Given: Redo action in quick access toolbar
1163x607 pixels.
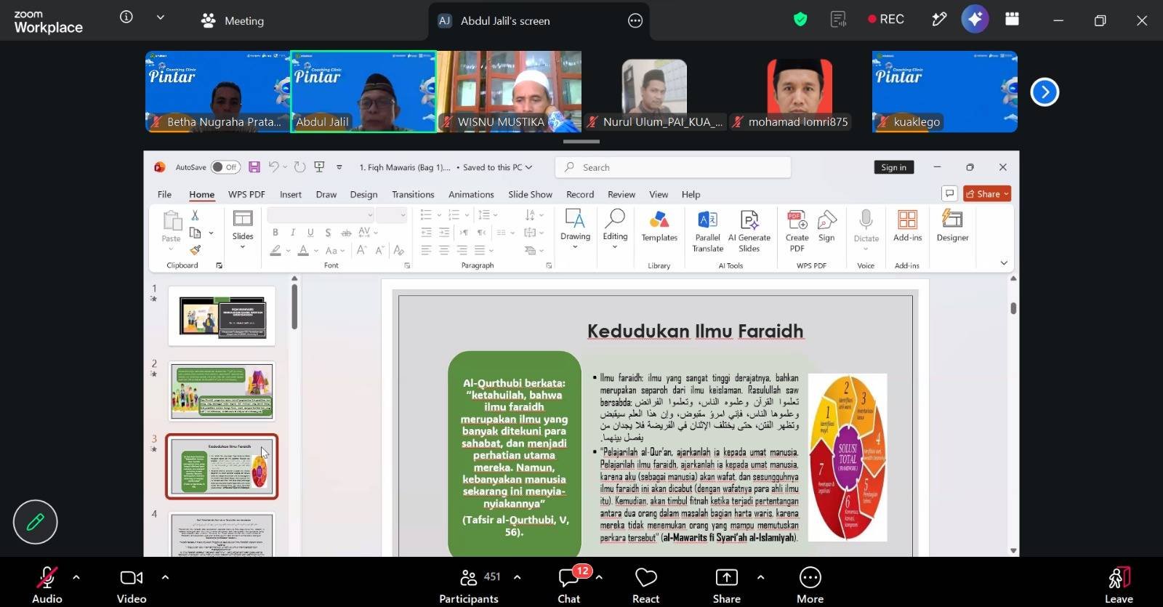Looking at the screenshot, I should (299, 167).
